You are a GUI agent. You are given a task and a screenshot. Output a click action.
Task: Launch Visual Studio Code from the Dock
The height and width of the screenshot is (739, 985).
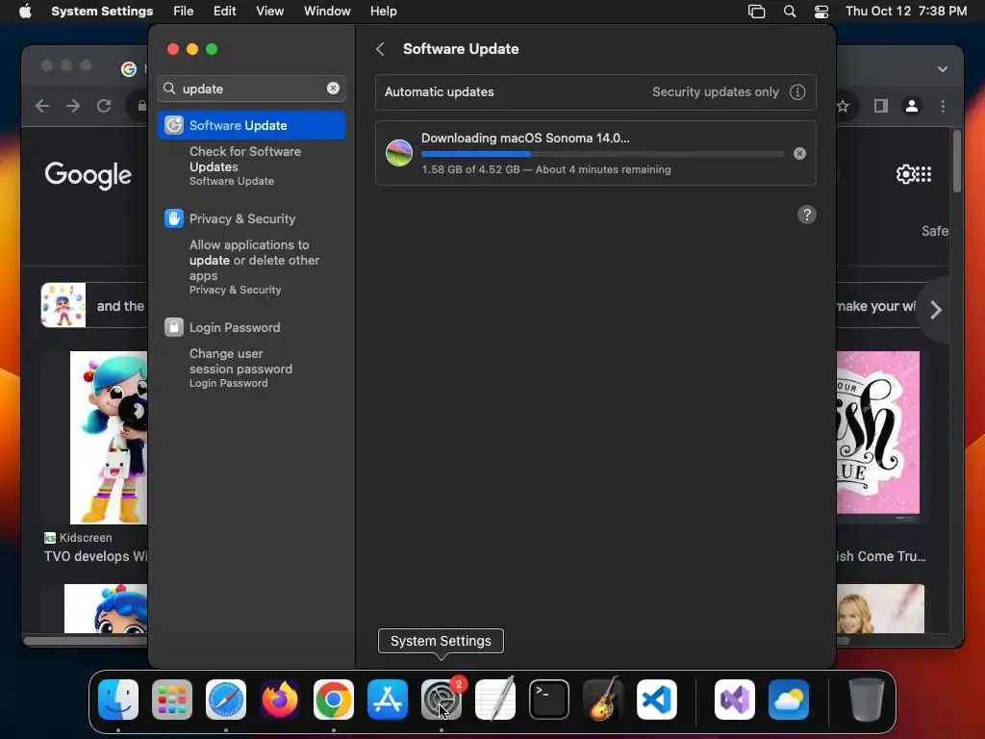656,700
